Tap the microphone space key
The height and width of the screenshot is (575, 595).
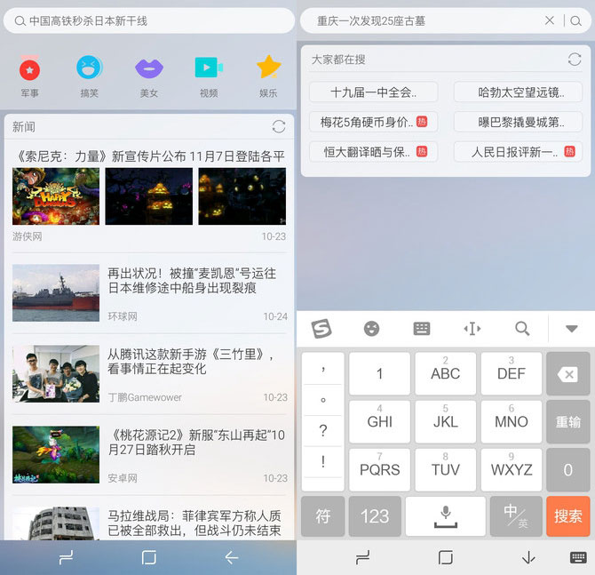coord(446,516)
